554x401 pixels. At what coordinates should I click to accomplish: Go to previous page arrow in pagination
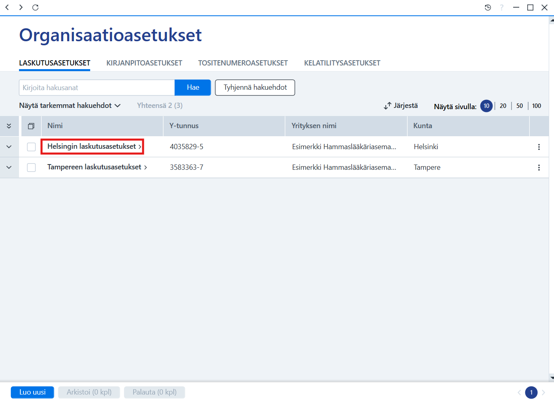519,393
